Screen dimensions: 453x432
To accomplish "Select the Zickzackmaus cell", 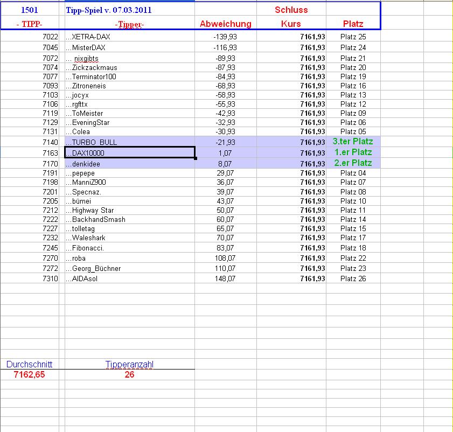I will [x=130, y=68].
